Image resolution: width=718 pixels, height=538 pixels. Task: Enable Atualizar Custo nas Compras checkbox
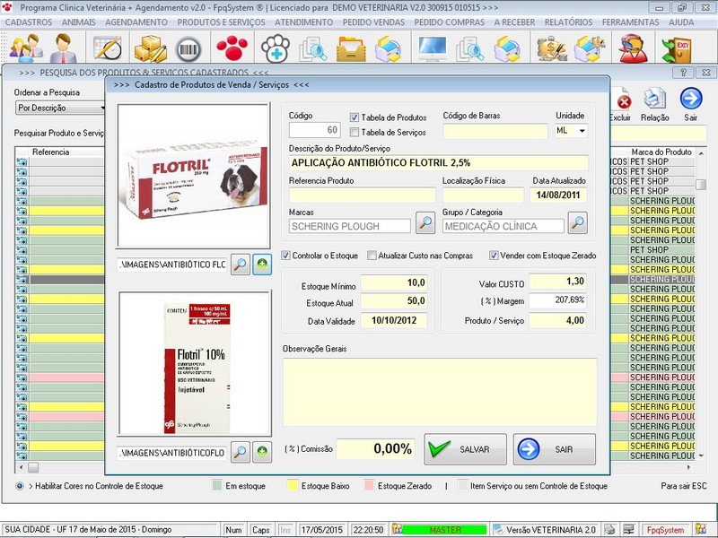pos(372,256)
